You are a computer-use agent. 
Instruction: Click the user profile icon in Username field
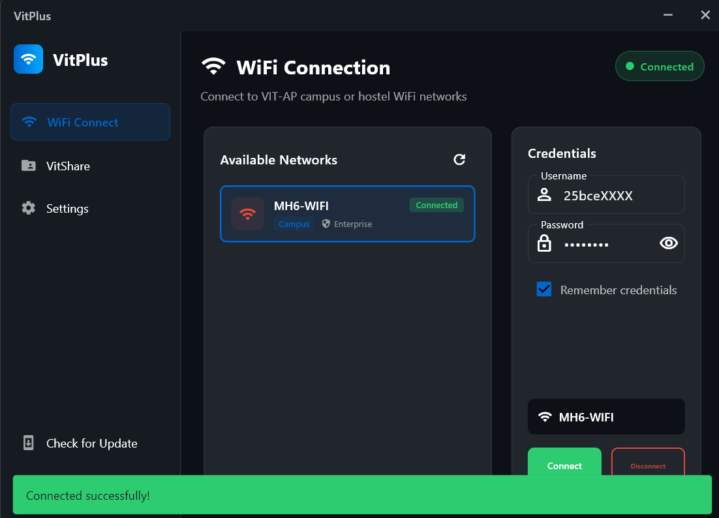pos(544,195)
